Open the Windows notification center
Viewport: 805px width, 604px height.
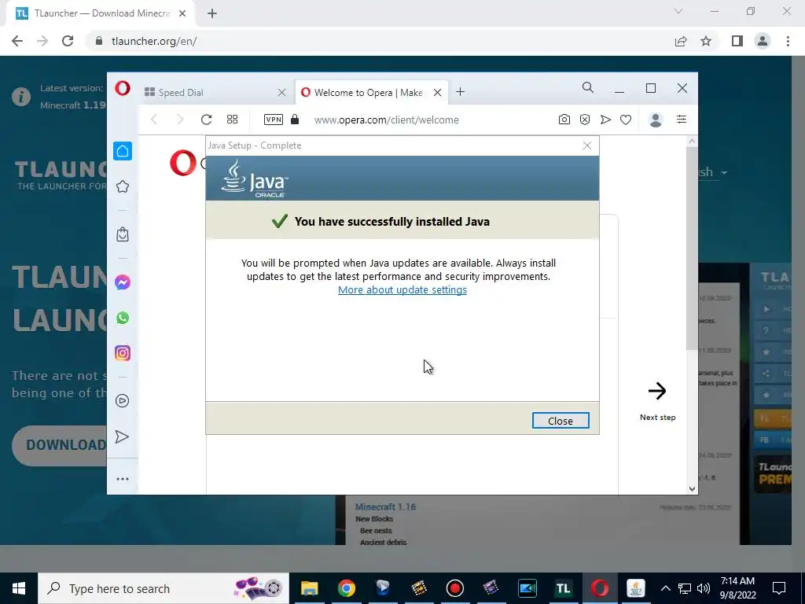coord(779,588)
